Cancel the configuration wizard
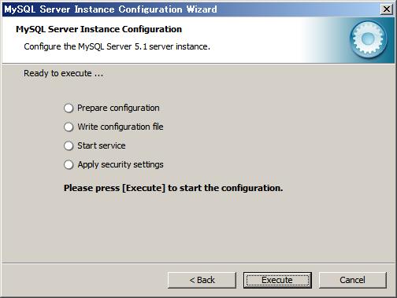This screenshot has width=397, height=298. click(352, 280)
